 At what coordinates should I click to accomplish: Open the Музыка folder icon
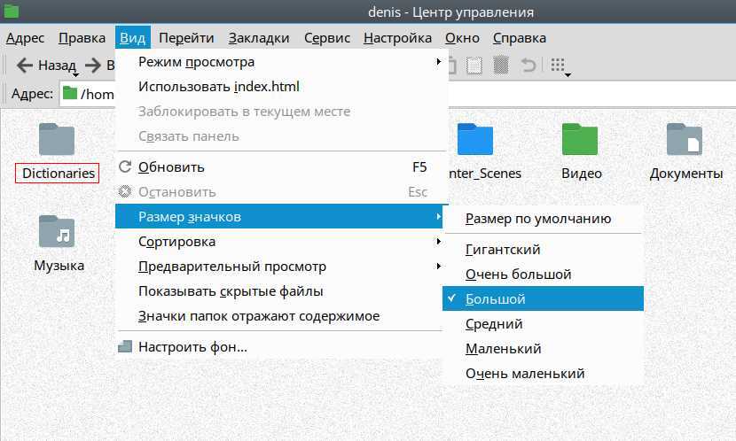pos(57,231)
